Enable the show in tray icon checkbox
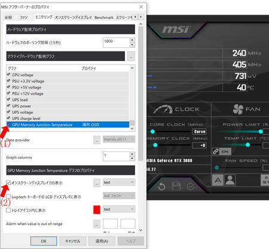The image size is (269, 249). tap(8, 210)
